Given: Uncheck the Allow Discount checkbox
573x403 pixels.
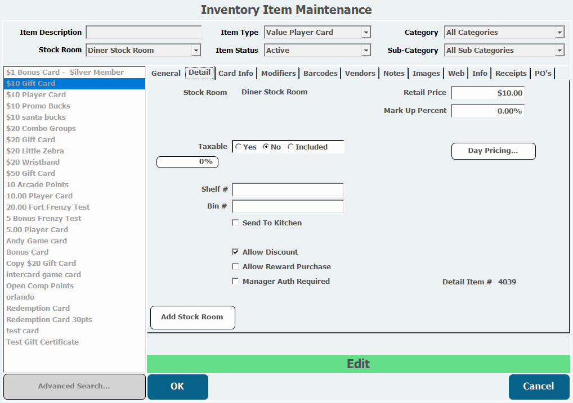Looking at the screenshot, I should tap(235, 252).
